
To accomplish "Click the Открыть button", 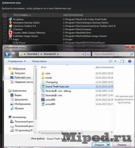I will pyautogui.click(x=100, y=145).
